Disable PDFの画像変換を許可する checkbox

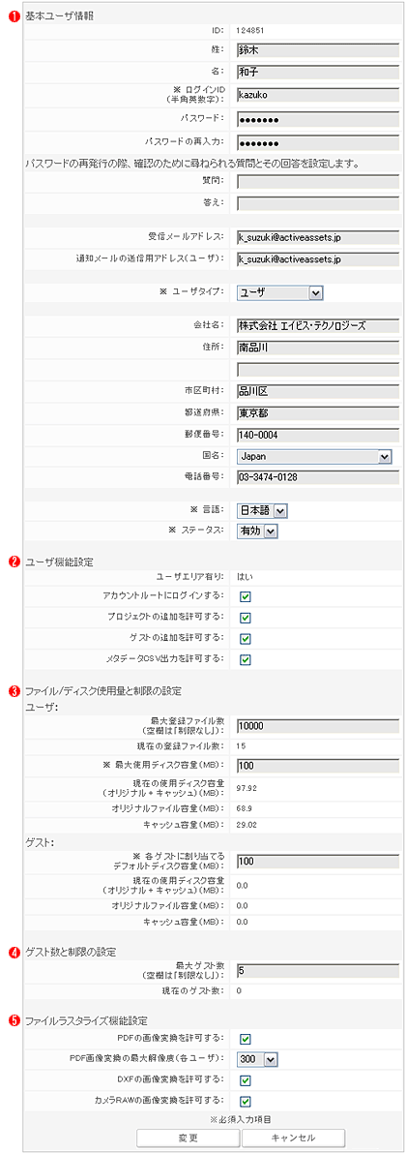(246, 1039)
